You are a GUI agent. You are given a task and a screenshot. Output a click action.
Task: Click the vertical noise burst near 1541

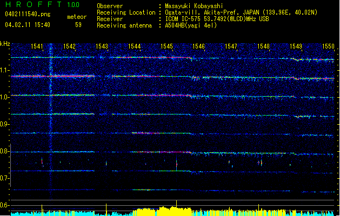pyautogui.click(x=51, y=122)
